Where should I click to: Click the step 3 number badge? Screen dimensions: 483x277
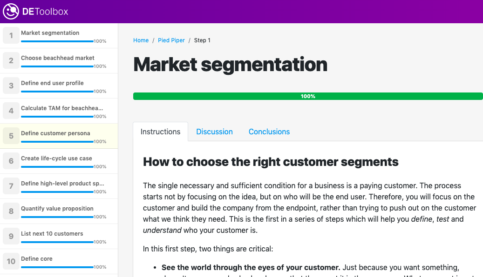[11, 86]
